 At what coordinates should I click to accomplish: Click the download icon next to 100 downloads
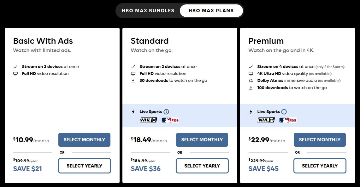[251, 88]
